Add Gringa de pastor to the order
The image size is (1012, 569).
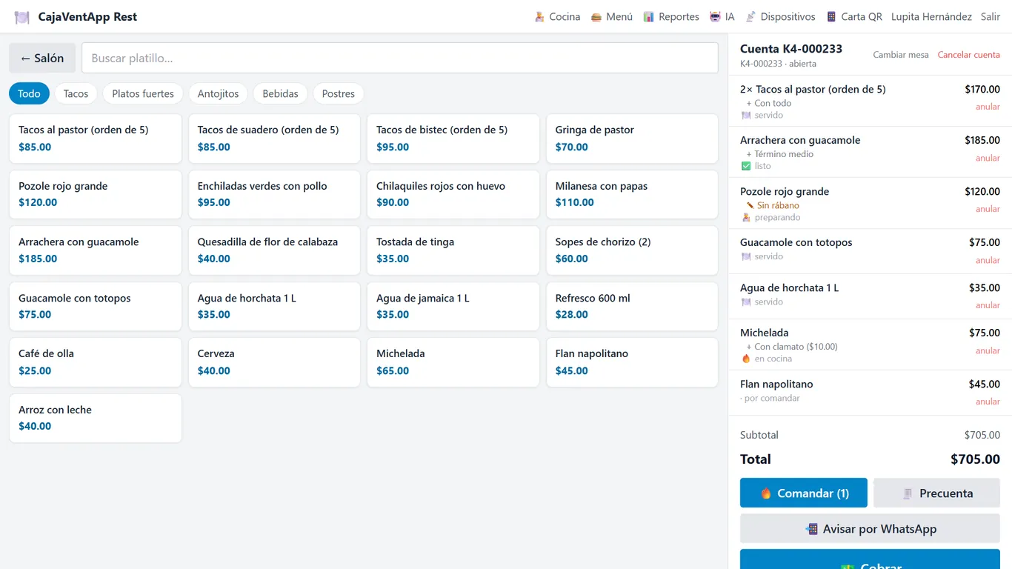[632, 139]
